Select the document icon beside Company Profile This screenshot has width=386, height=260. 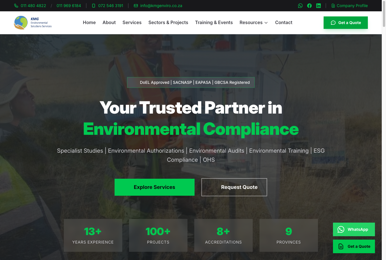tap(333, 6)
